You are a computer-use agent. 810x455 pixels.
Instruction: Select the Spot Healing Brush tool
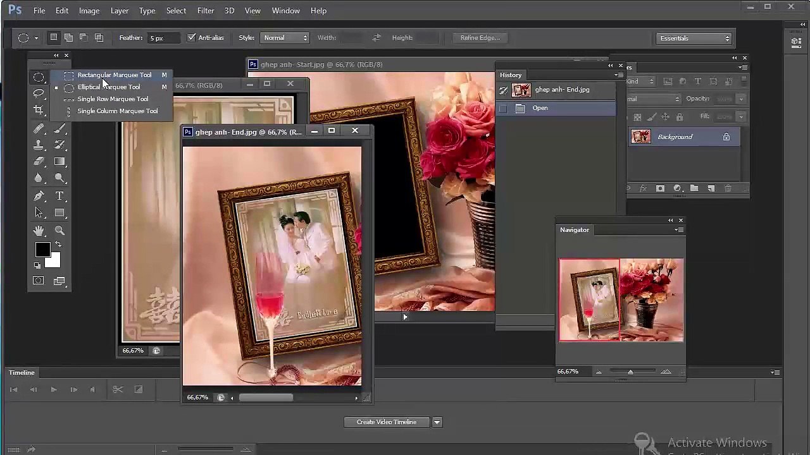pos(39,128)
